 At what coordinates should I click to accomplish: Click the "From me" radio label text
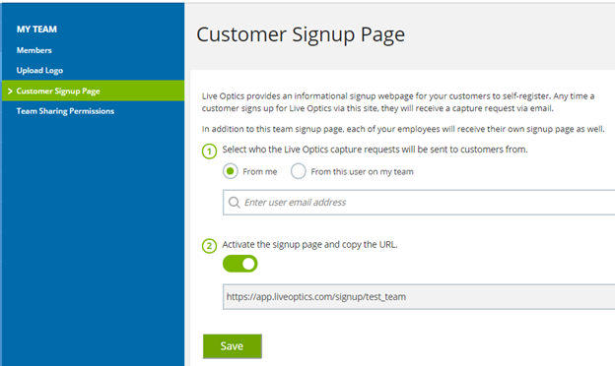point(259,172)
